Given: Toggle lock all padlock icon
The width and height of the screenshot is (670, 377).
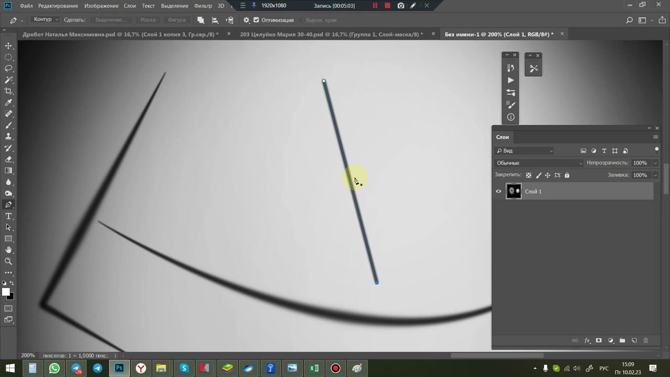Looking at the screenshot, I should pos(567,175).
